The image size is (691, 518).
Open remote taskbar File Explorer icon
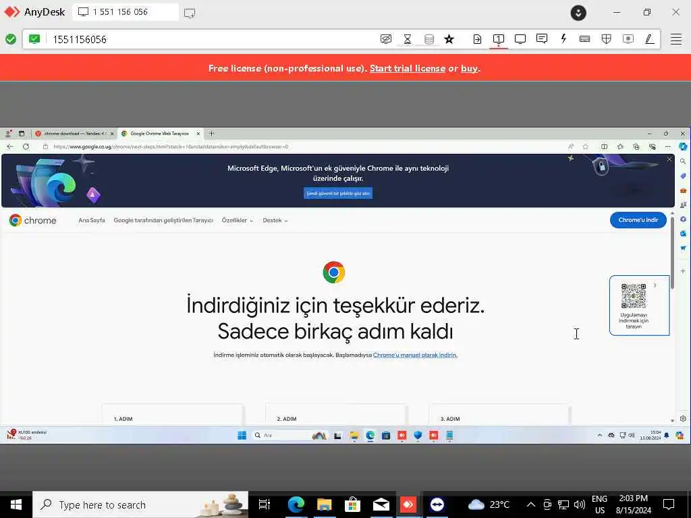(x=354, y=436)
